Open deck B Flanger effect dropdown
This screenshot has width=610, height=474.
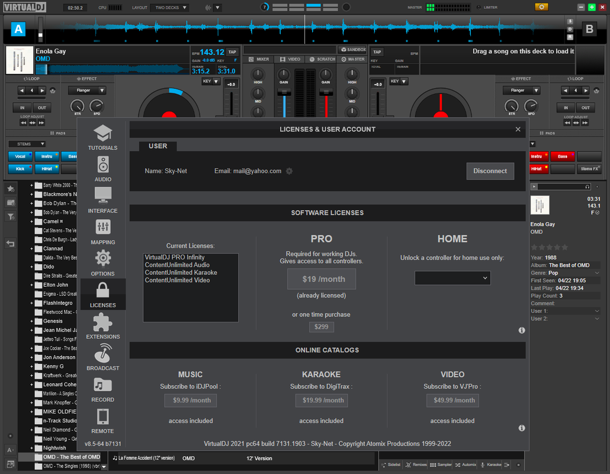click(x=521, y=90)
